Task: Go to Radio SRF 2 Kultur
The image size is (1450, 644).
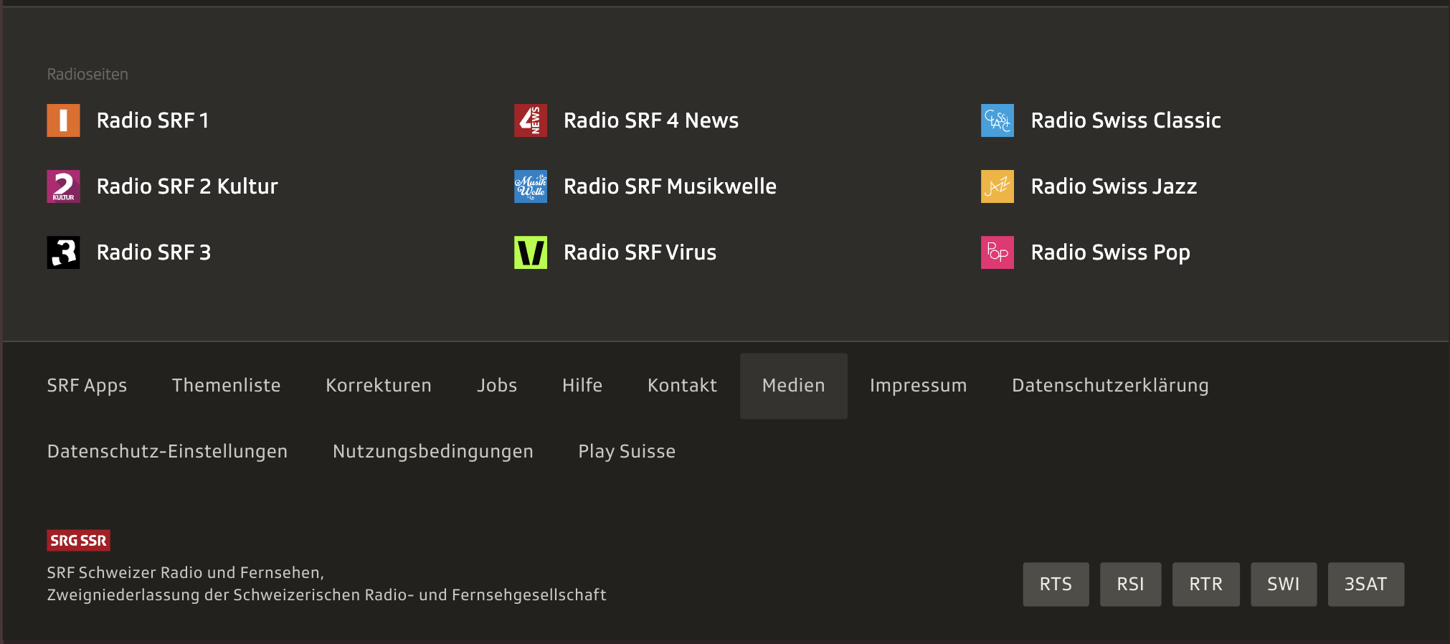Action: click(187, 186)
